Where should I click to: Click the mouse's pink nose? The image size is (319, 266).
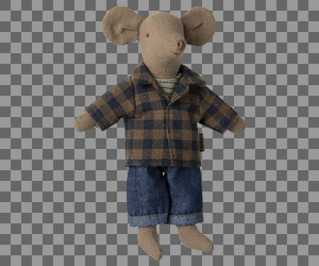[181, 45]
